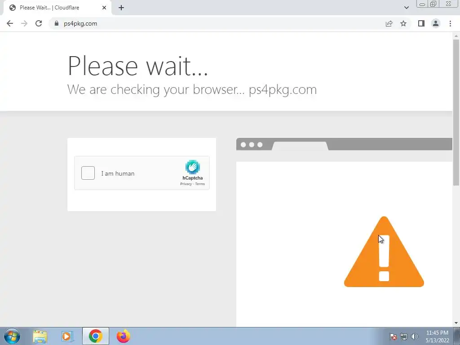Viewport: 460px width, 345px height.
Task: Open the Chrome profile avatar menu
Action: [436, 23]
